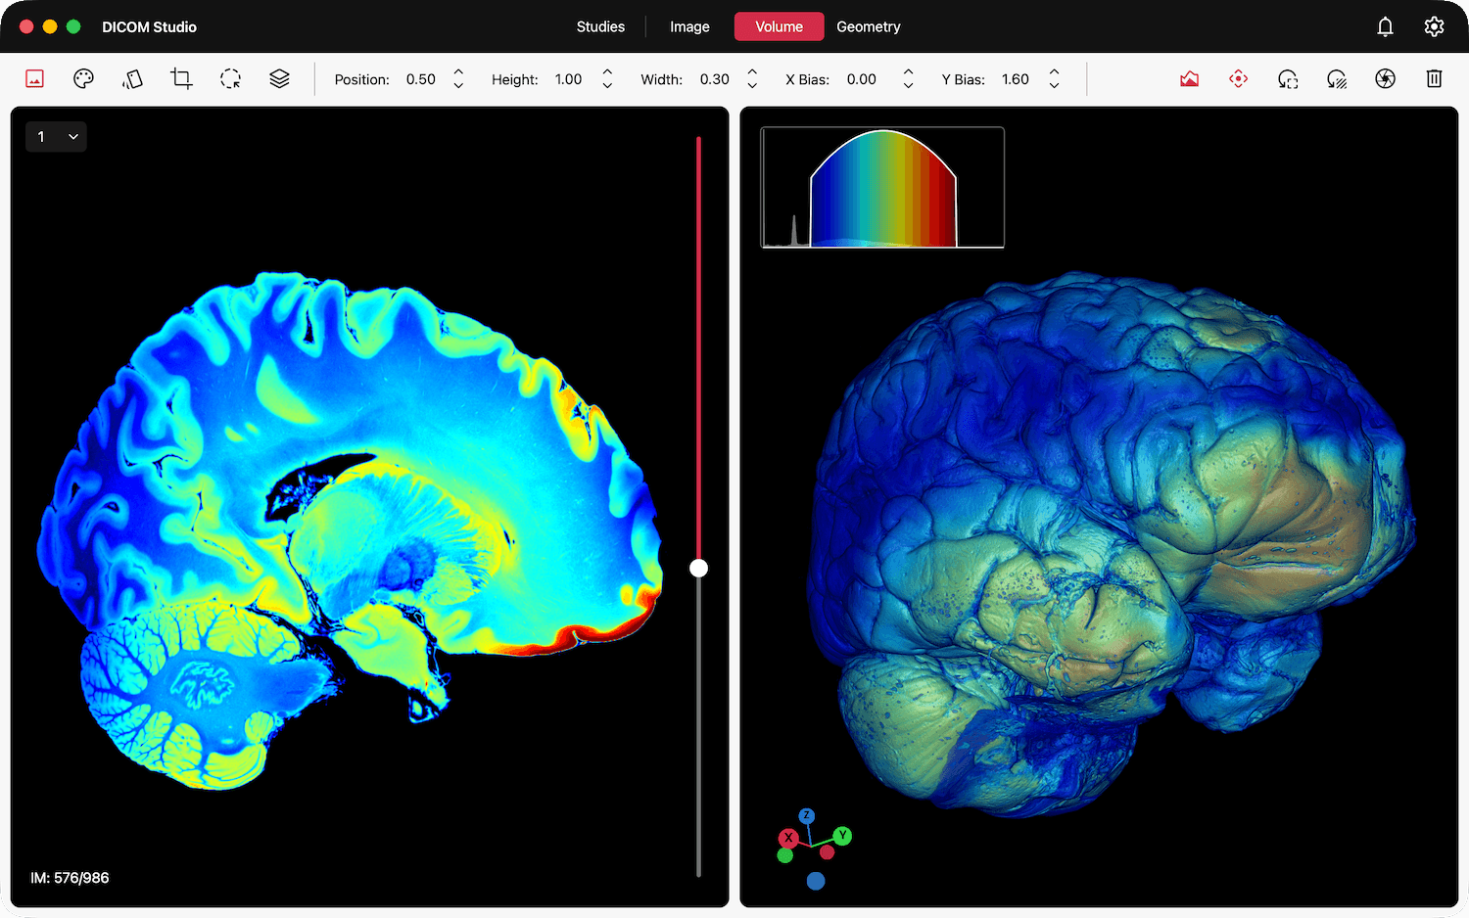The width and height of the screenshot is (1469, 918).
Task: Choose the circular selection tool
Action: pos(230,79)
